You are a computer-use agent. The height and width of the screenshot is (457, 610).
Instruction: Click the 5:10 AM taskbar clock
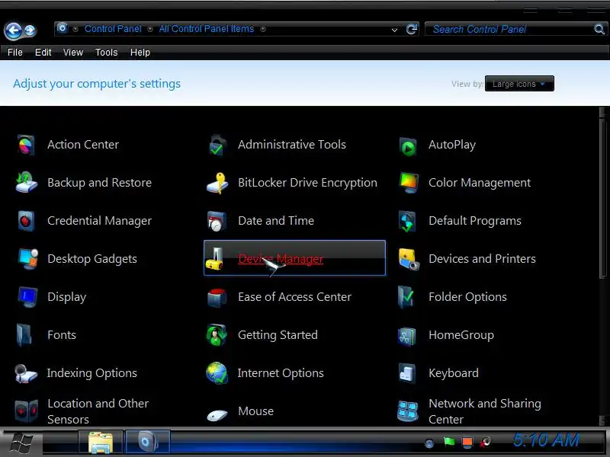pyautogui.click(x=546, y=441)
